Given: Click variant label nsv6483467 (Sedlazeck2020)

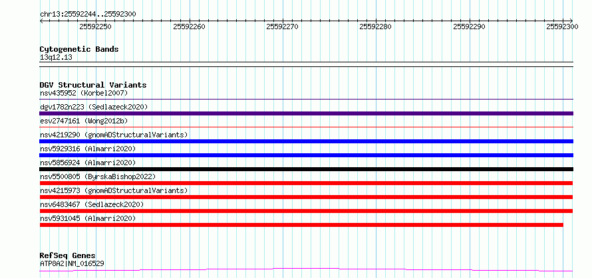Looking at the screenshot, I should point(92,204).
